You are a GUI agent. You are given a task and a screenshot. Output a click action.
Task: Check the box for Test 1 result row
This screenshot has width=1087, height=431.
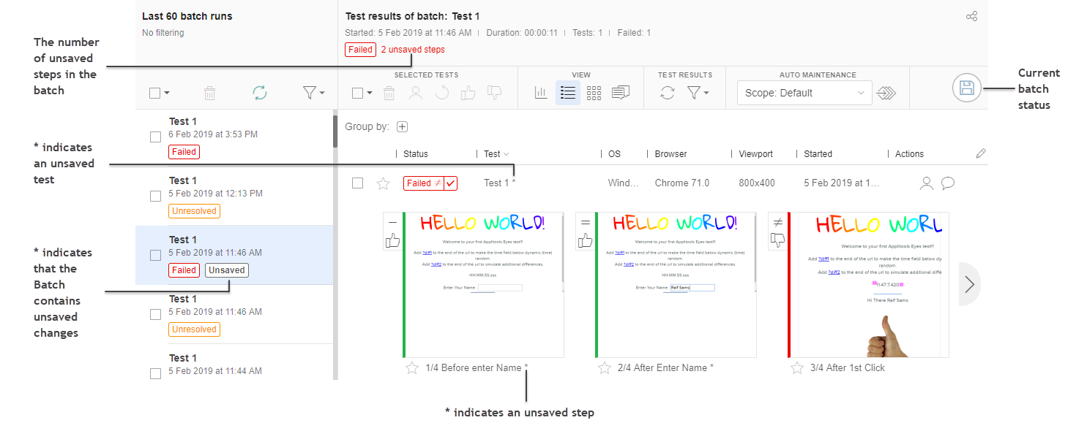click(357, 183)
